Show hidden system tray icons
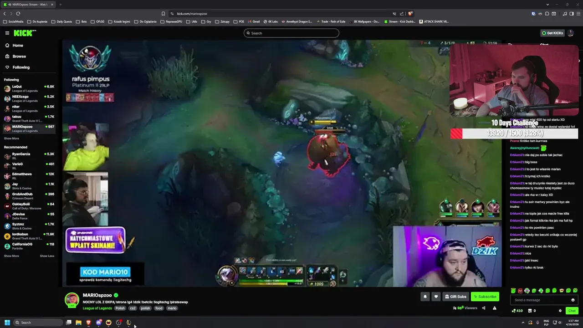This screenshot has height=328, width=583. 522,323
